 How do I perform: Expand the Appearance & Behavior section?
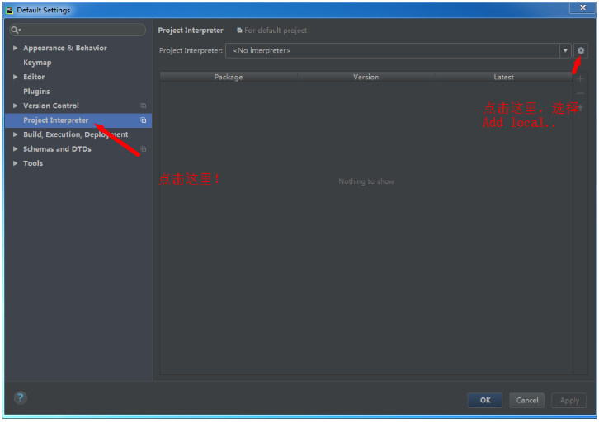pos(15,49)
